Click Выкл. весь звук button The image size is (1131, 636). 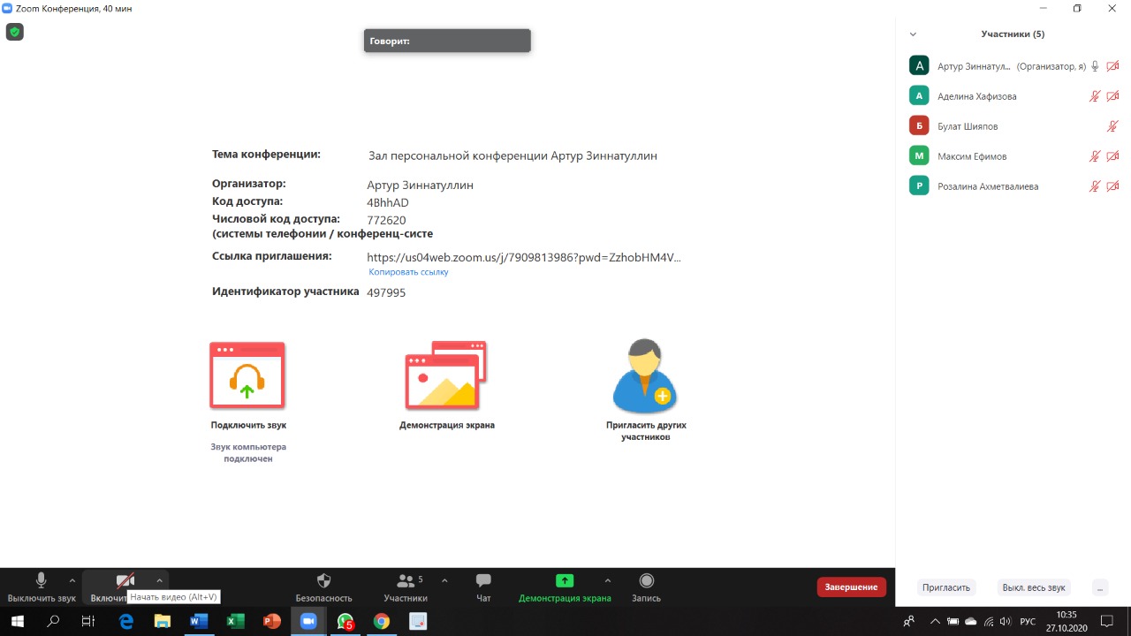point(1033,587)
